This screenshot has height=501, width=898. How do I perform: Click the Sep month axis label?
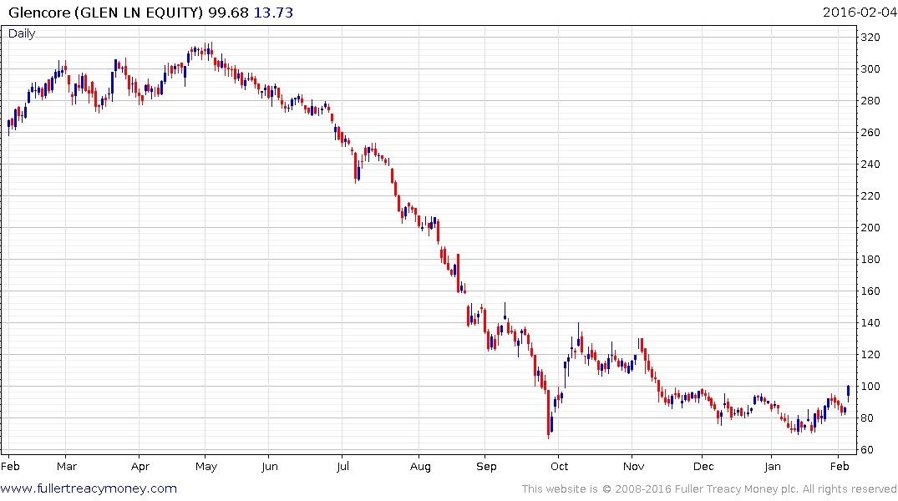(486, 466)
